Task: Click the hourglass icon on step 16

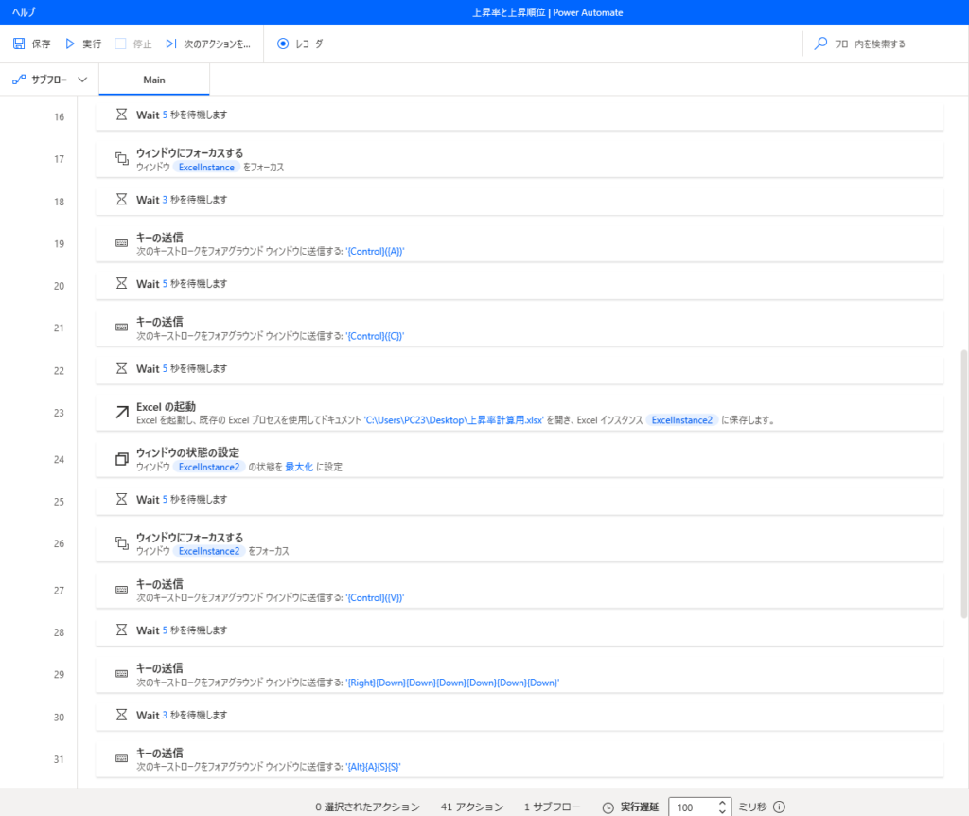Action: pyautogui.click(x=121, y=115)
